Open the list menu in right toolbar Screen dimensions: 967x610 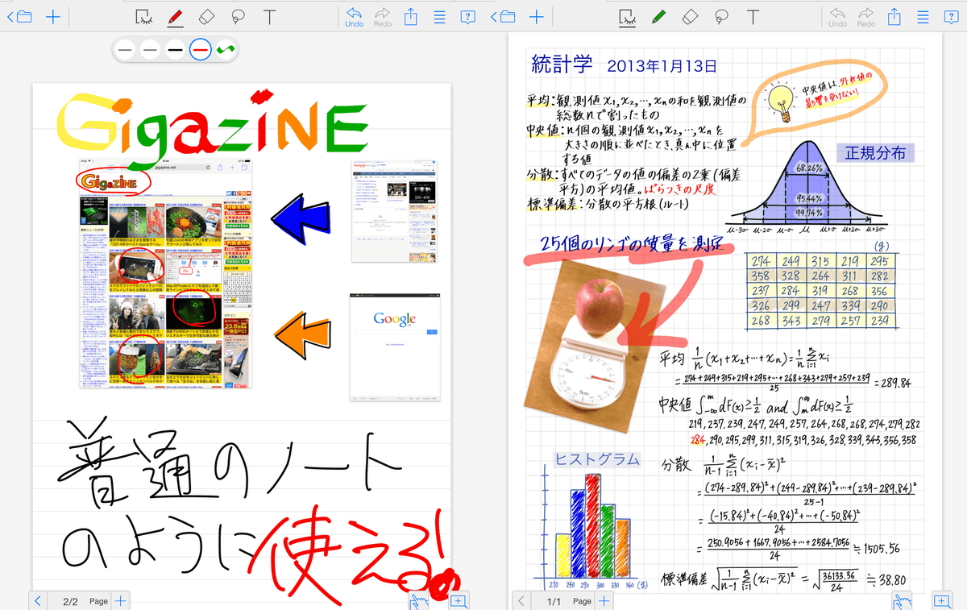pos(923,16)
